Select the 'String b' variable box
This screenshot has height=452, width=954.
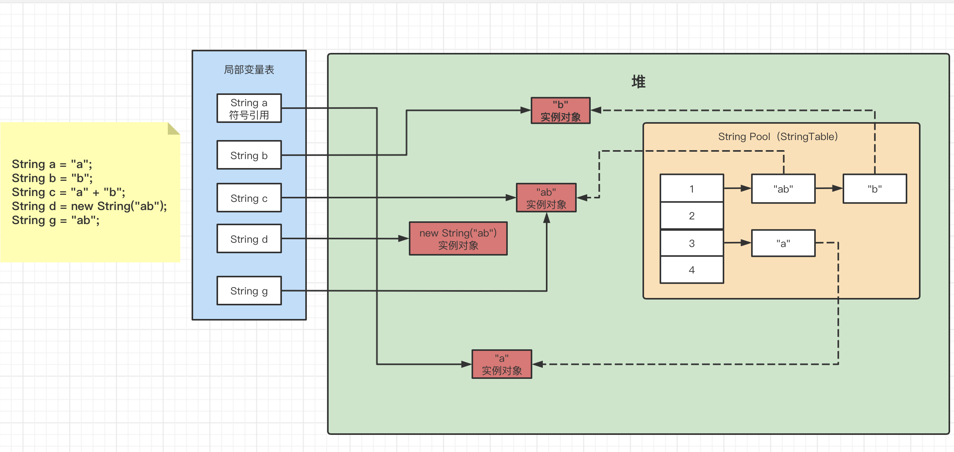249,155
